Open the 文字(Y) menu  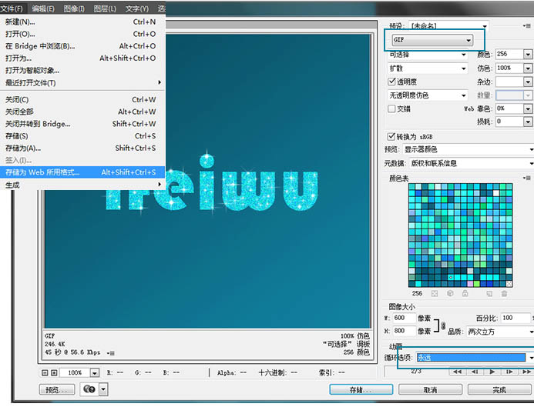(136, 8)
